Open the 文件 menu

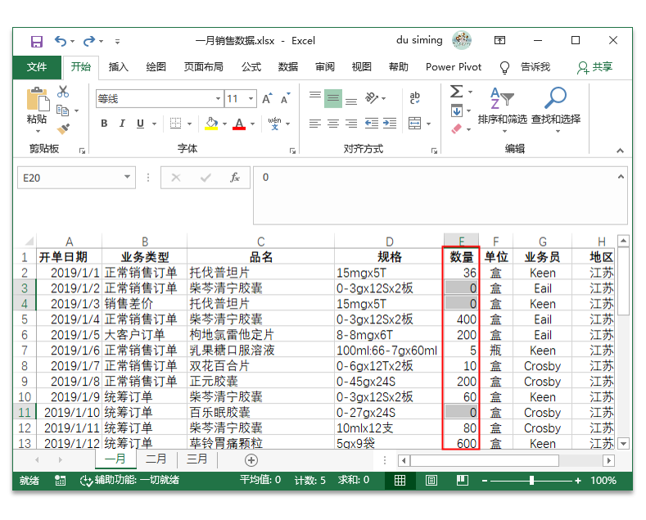coord(37,67)
